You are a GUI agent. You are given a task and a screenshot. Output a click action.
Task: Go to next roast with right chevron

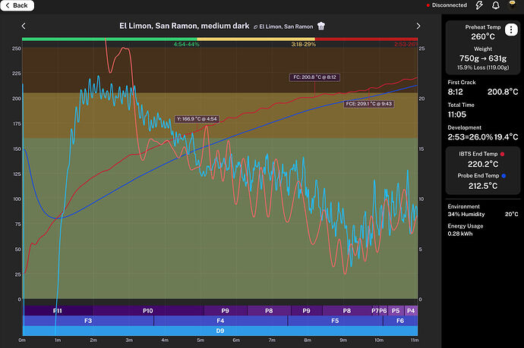point(418,26)
